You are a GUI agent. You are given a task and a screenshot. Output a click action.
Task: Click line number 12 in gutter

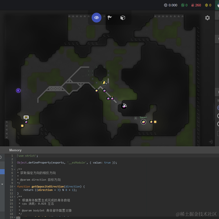pos(11,193)
